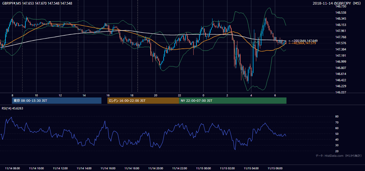This screenshot has height=171, width=365.
Task: Click the RSI axis level 40
Action: 337,139
